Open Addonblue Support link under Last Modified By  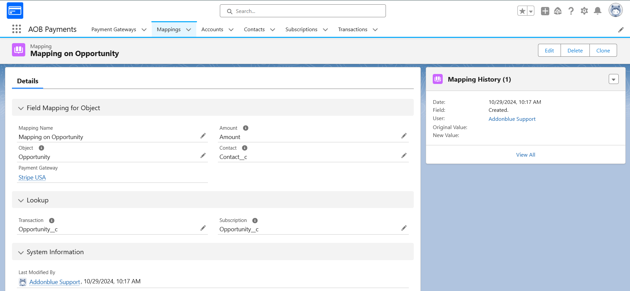[55, 282]
